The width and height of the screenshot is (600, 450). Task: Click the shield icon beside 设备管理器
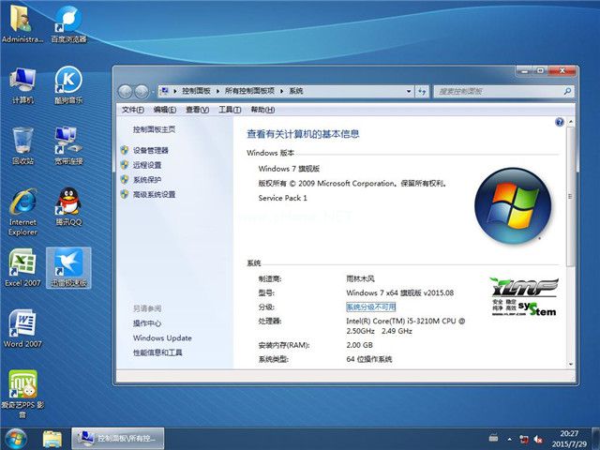125,150
